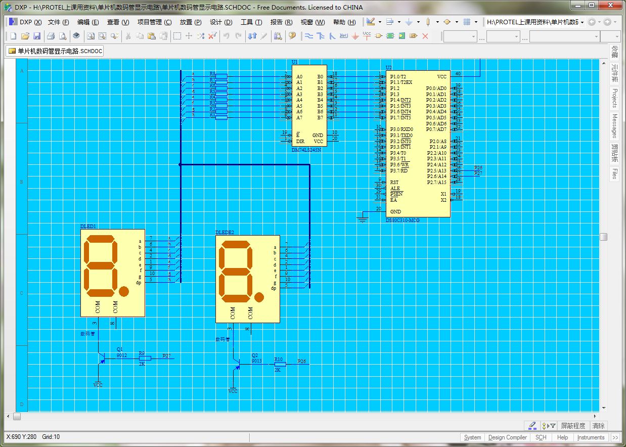Click the Move selection cross icon
This screenshot has height=447, width=626.
[x=189, y=36]
